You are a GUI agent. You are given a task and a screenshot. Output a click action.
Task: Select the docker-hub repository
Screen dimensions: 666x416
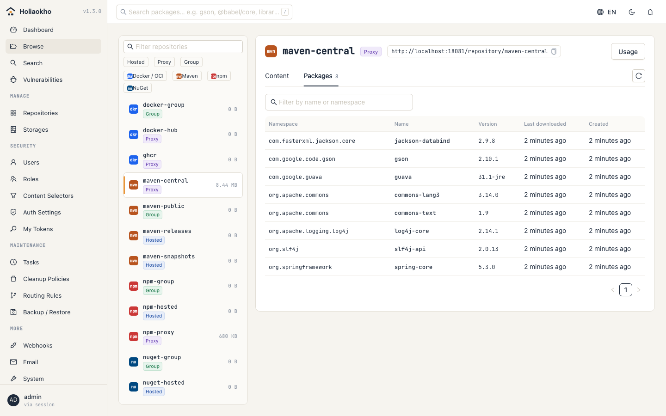tap(183, 135)
